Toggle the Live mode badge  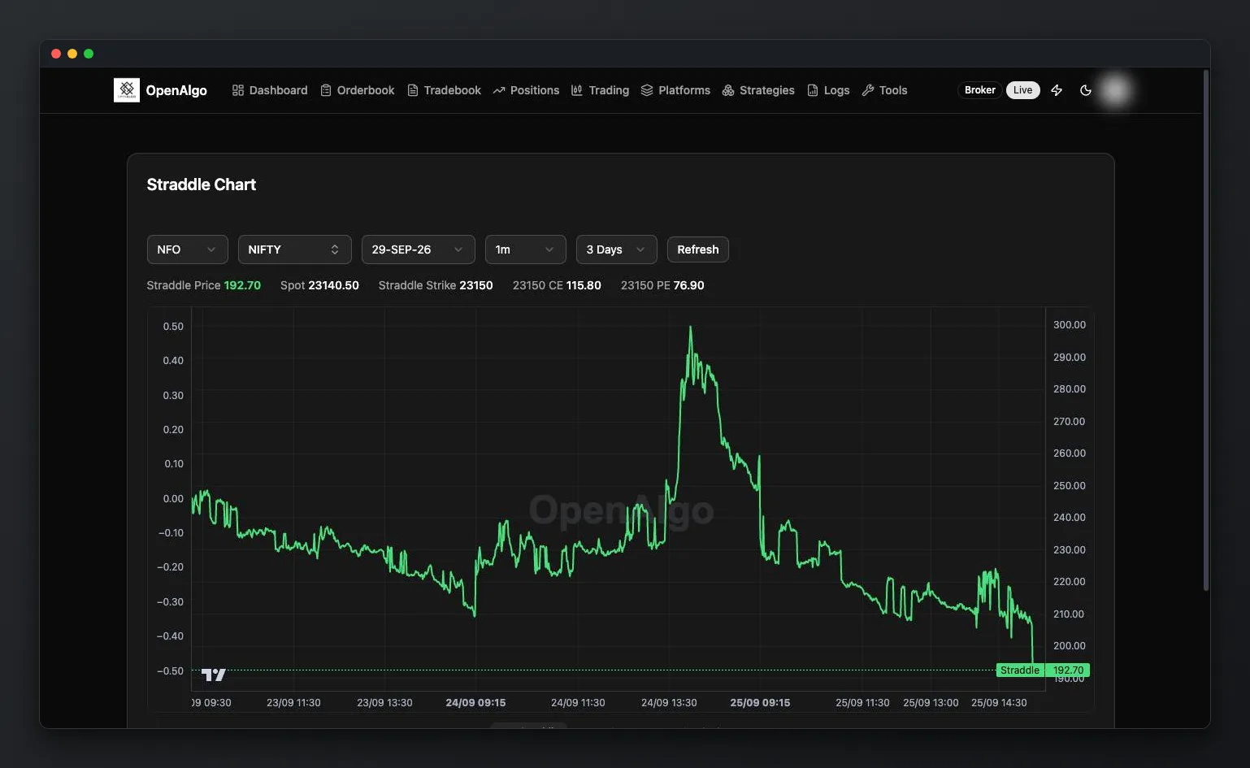pos(1022,90)
